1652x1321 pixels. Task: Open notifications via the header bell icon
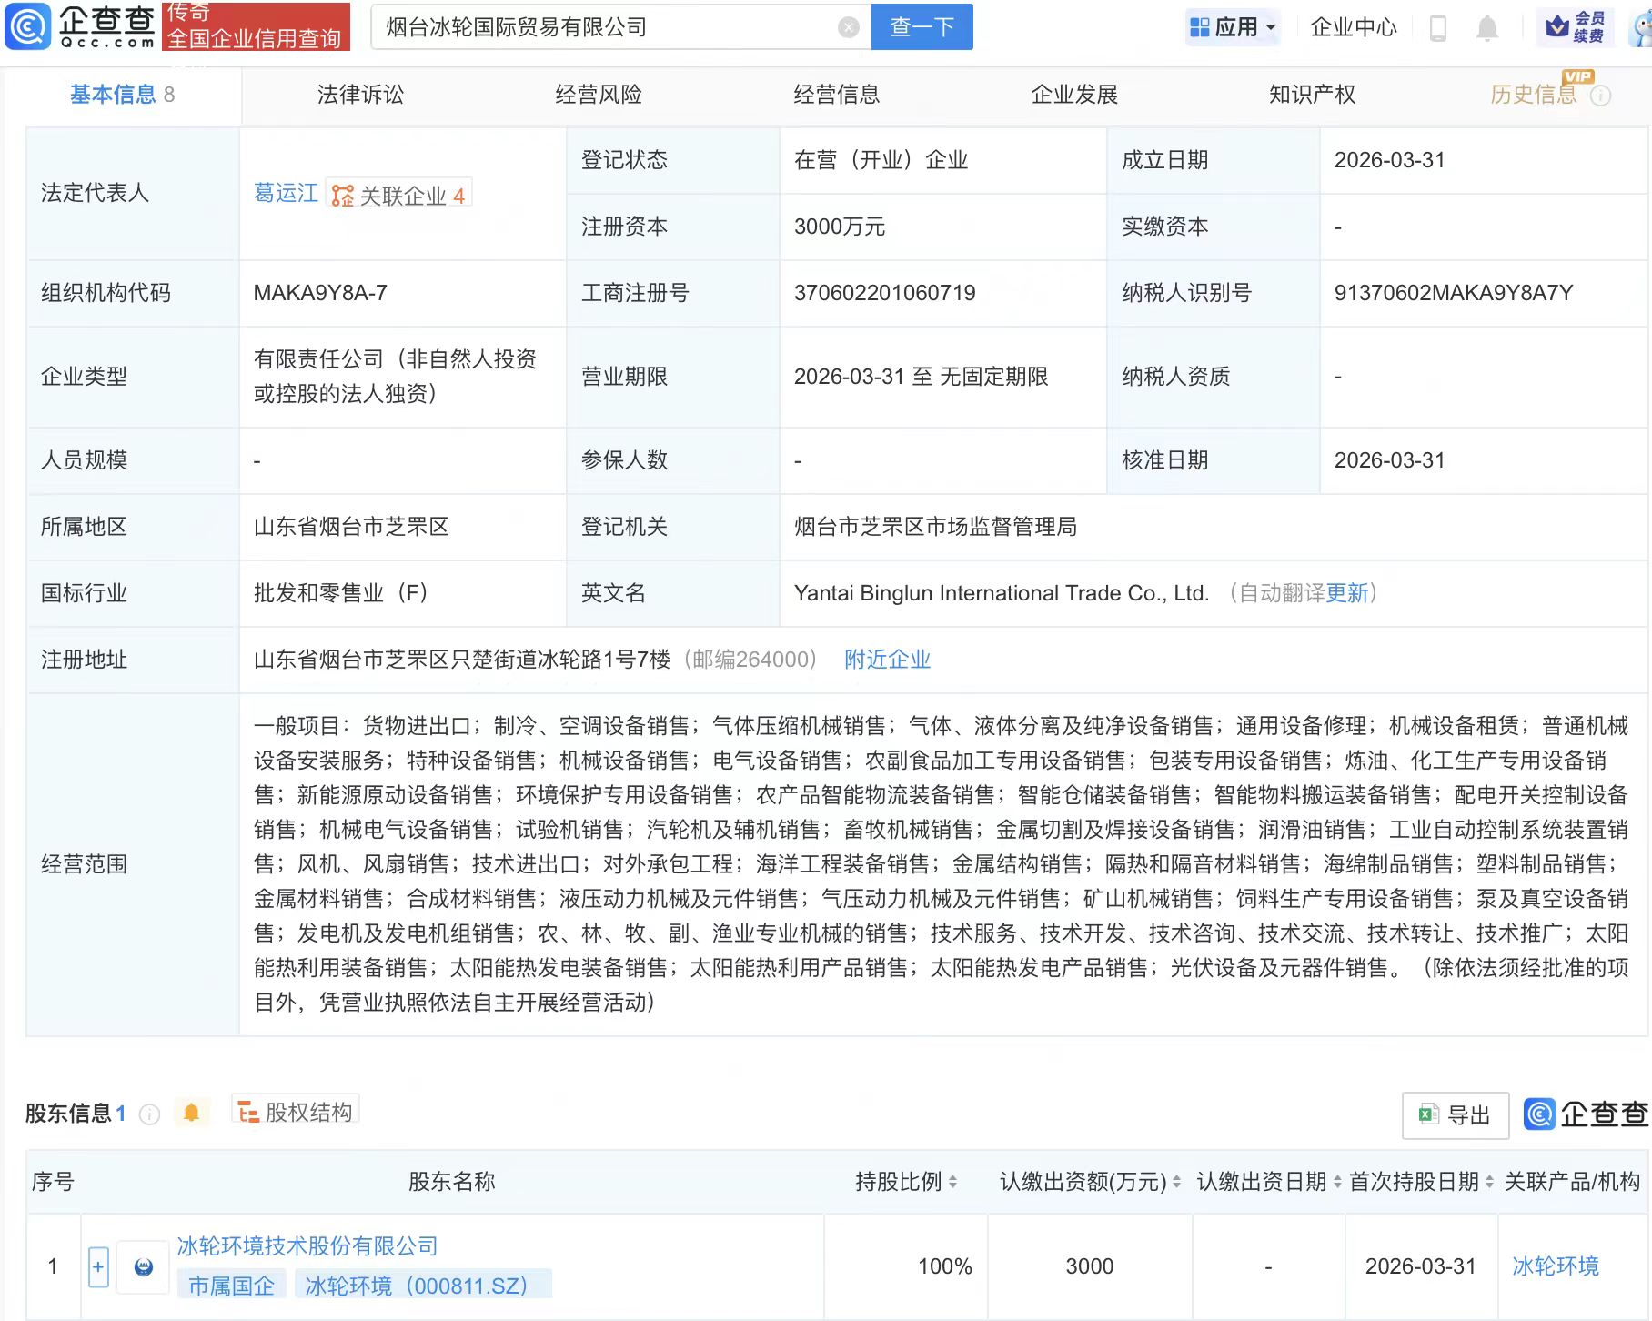tap(1486, 27)
